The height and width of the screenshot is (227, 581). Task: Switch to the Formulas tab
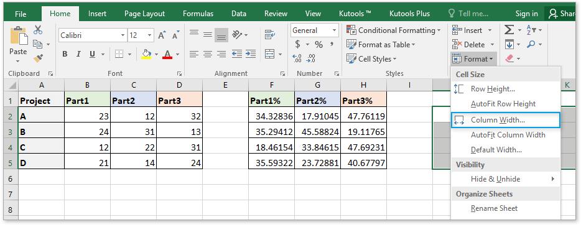(198, 14)
